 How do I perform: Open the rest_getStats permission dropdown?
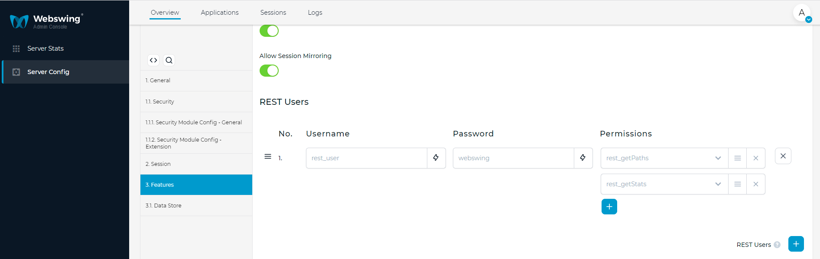coord(664,184)
